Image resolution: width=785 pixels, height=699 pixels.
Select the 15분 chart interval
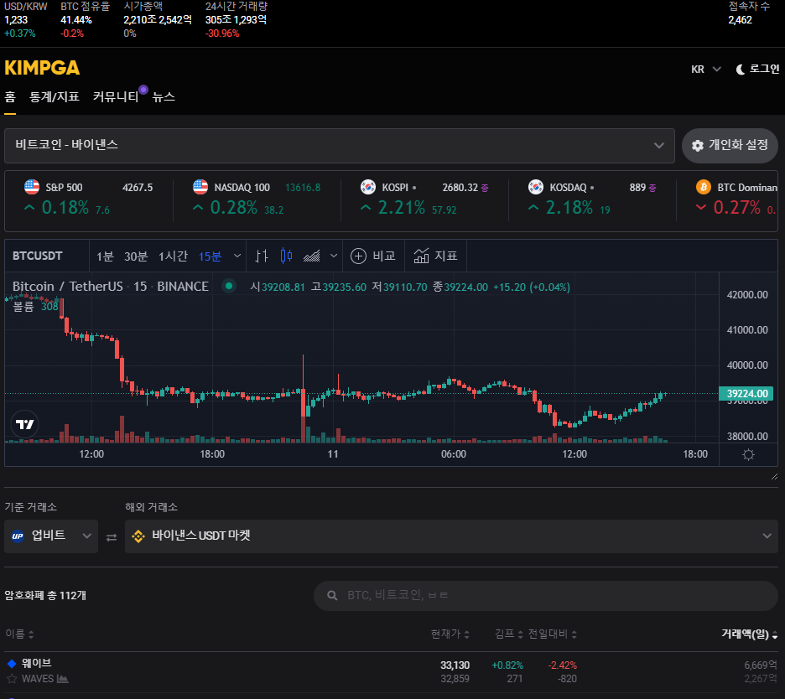click(x=210, y=256)
